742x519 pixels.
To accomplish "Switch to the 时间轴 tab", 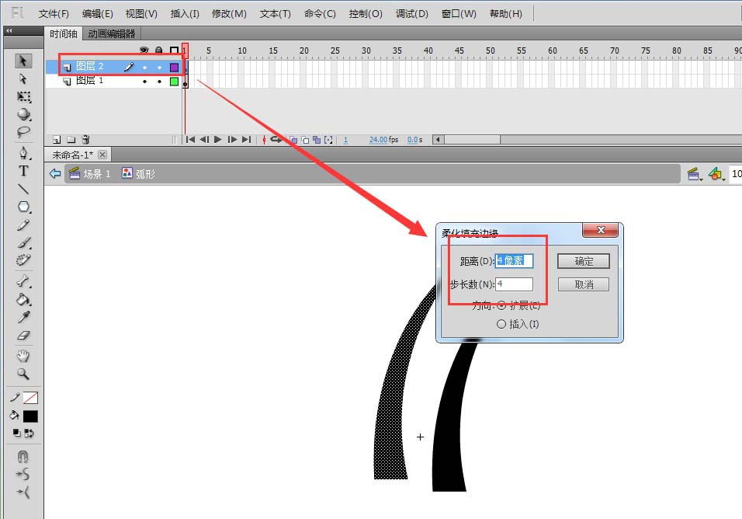I will [64, 33].
